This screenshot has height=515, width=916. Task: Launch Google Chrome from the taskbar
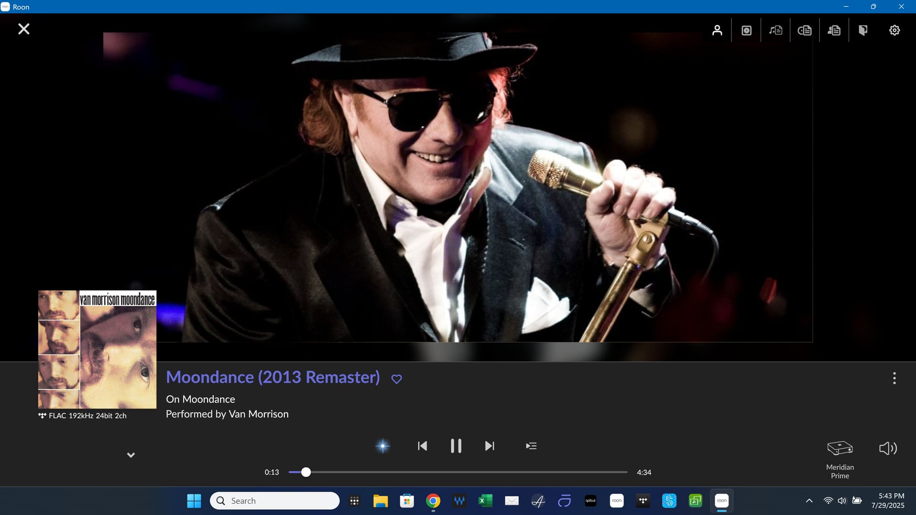click(x=433, y=501)
